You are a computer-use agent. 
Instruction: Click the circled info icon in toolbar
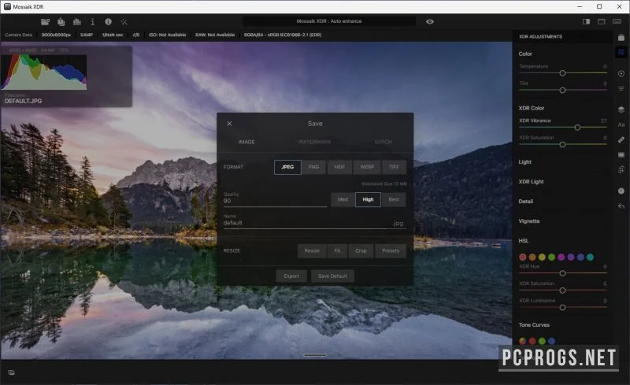click(x=108, y=22)
